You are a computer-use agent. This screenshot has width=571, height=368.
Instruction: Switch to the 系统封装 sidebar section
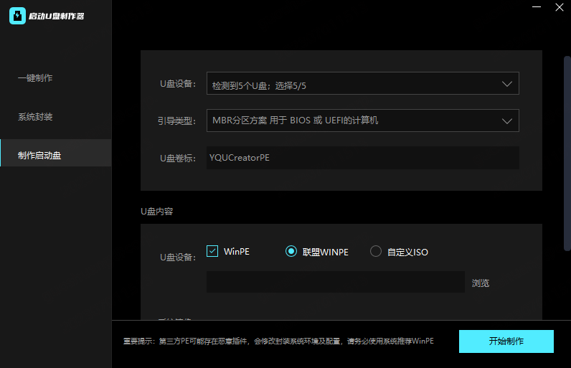pos(35,117)
